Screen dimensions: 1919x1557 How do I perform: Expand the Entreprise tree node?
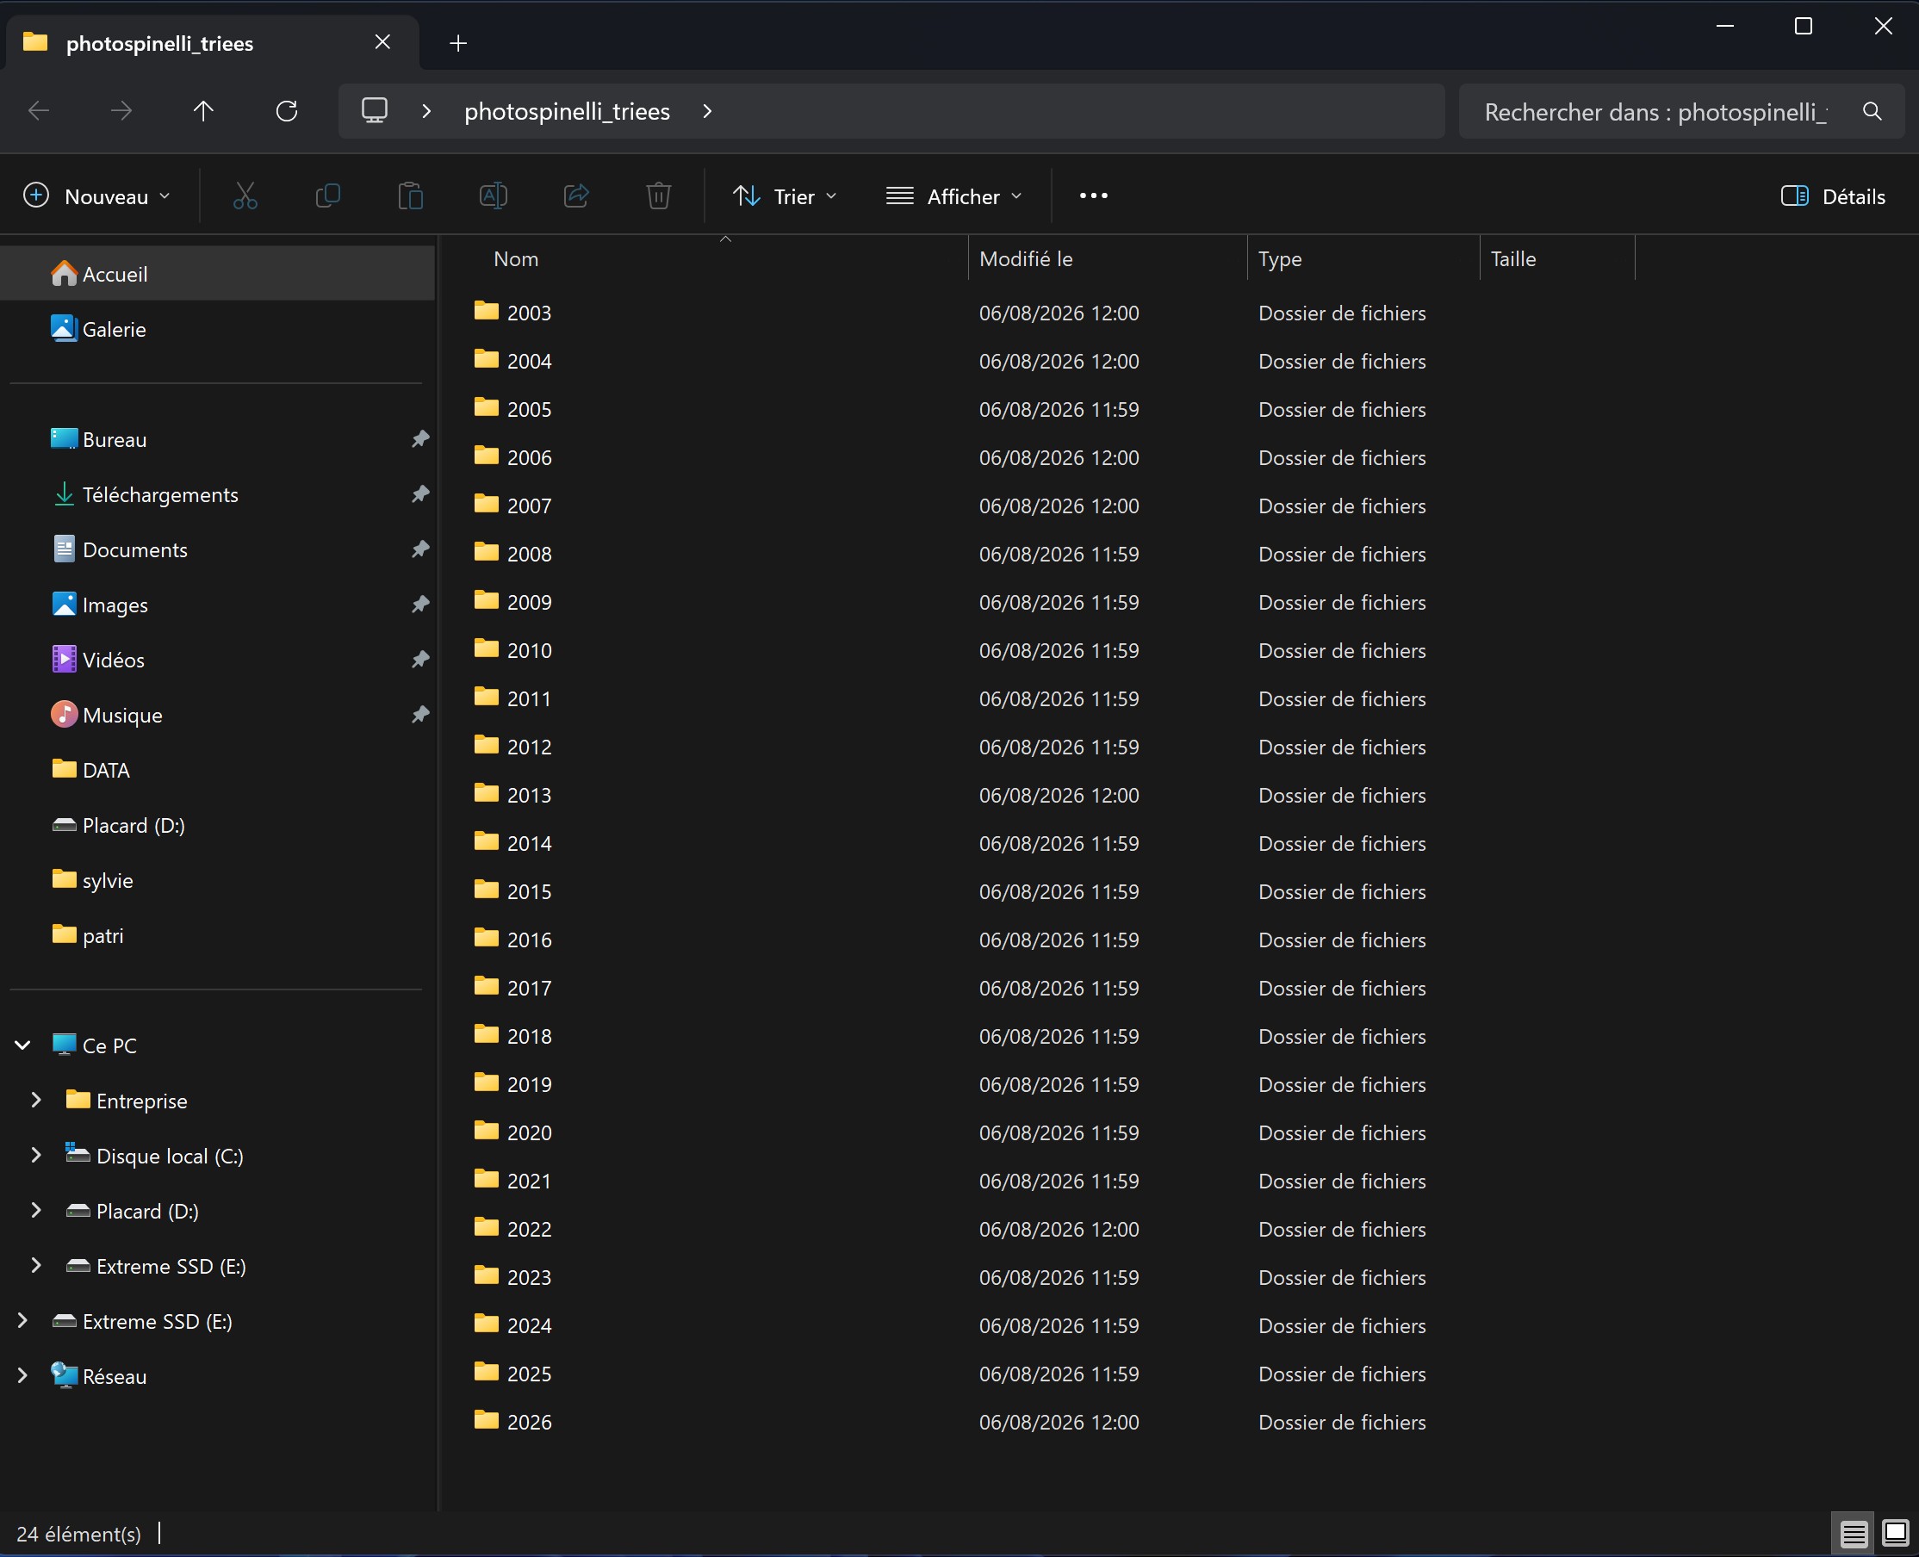pos(37,1101)
